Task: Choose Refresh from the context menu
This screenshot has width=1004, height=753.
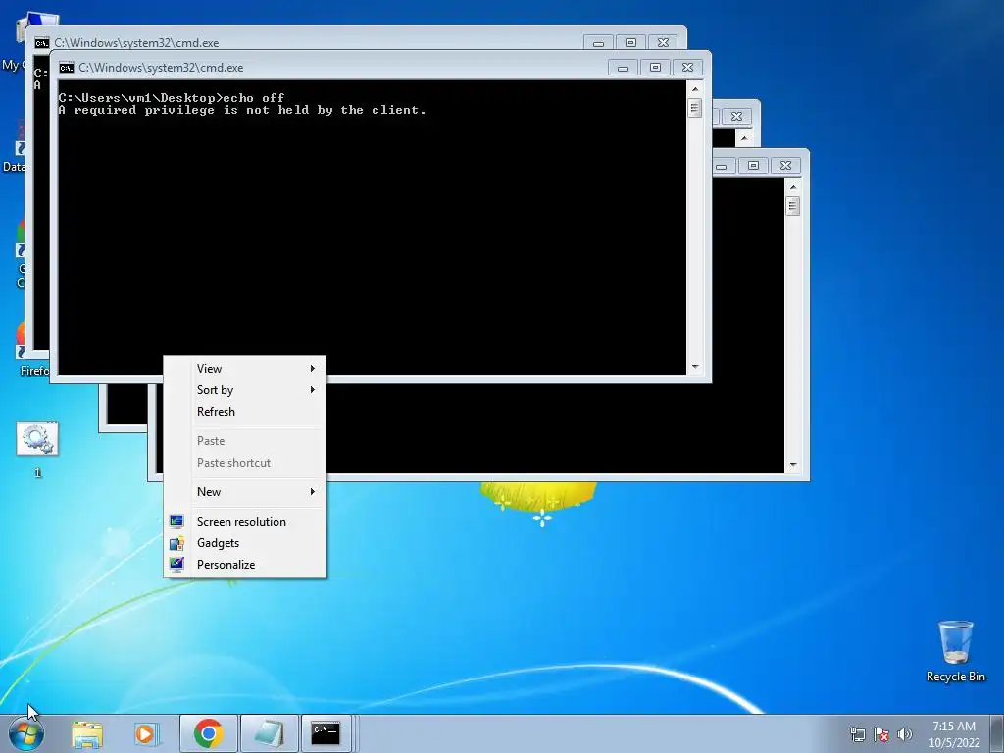Action: click(x=244, y=412)
